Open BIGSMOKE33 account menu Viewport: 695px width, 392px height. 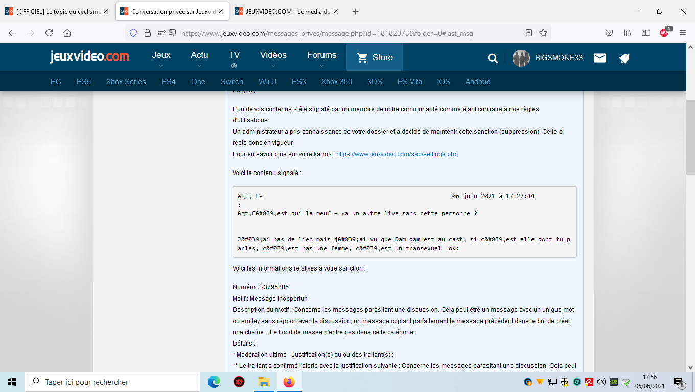click(559, 58)
